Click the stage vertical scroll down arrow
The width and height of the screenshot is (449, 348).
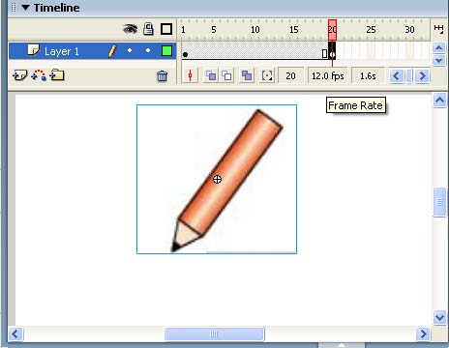[439, 317]
